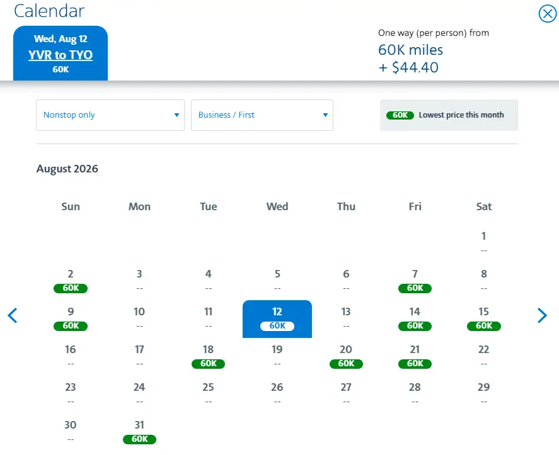Click August 1 with no availability
The height and width of the screenshot is (455, 559).
point(483,242)
